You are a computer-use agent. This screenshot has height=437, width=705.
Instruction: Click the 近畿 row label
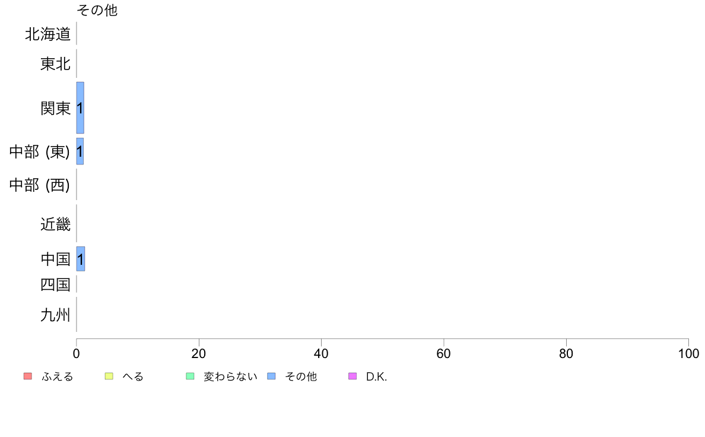tap(56, 224)
